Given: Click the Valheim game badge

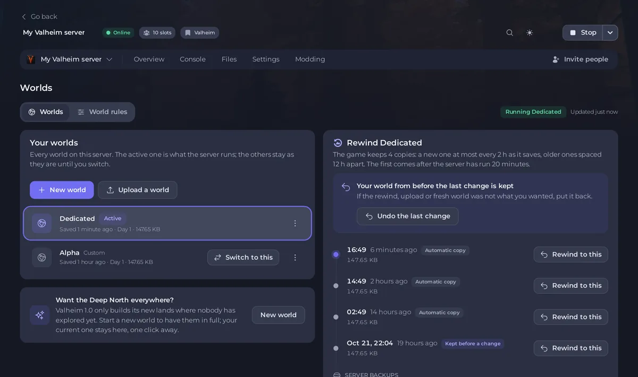Looking at the screenshot, I should coord(200,32).
